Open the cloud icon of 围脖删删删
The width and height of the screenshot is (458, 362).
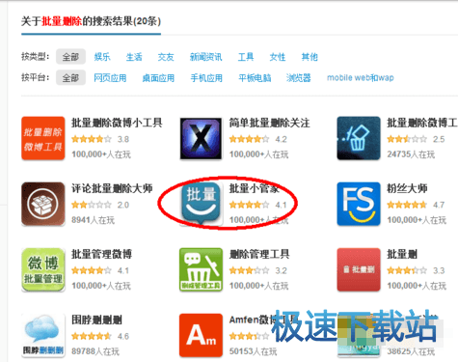[x=43, y=335]
